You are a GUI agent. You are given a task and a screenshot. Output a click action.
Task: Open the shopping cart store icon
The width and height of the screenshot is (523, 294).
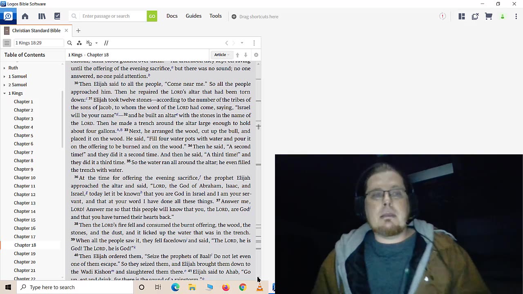tap(489, 16)
